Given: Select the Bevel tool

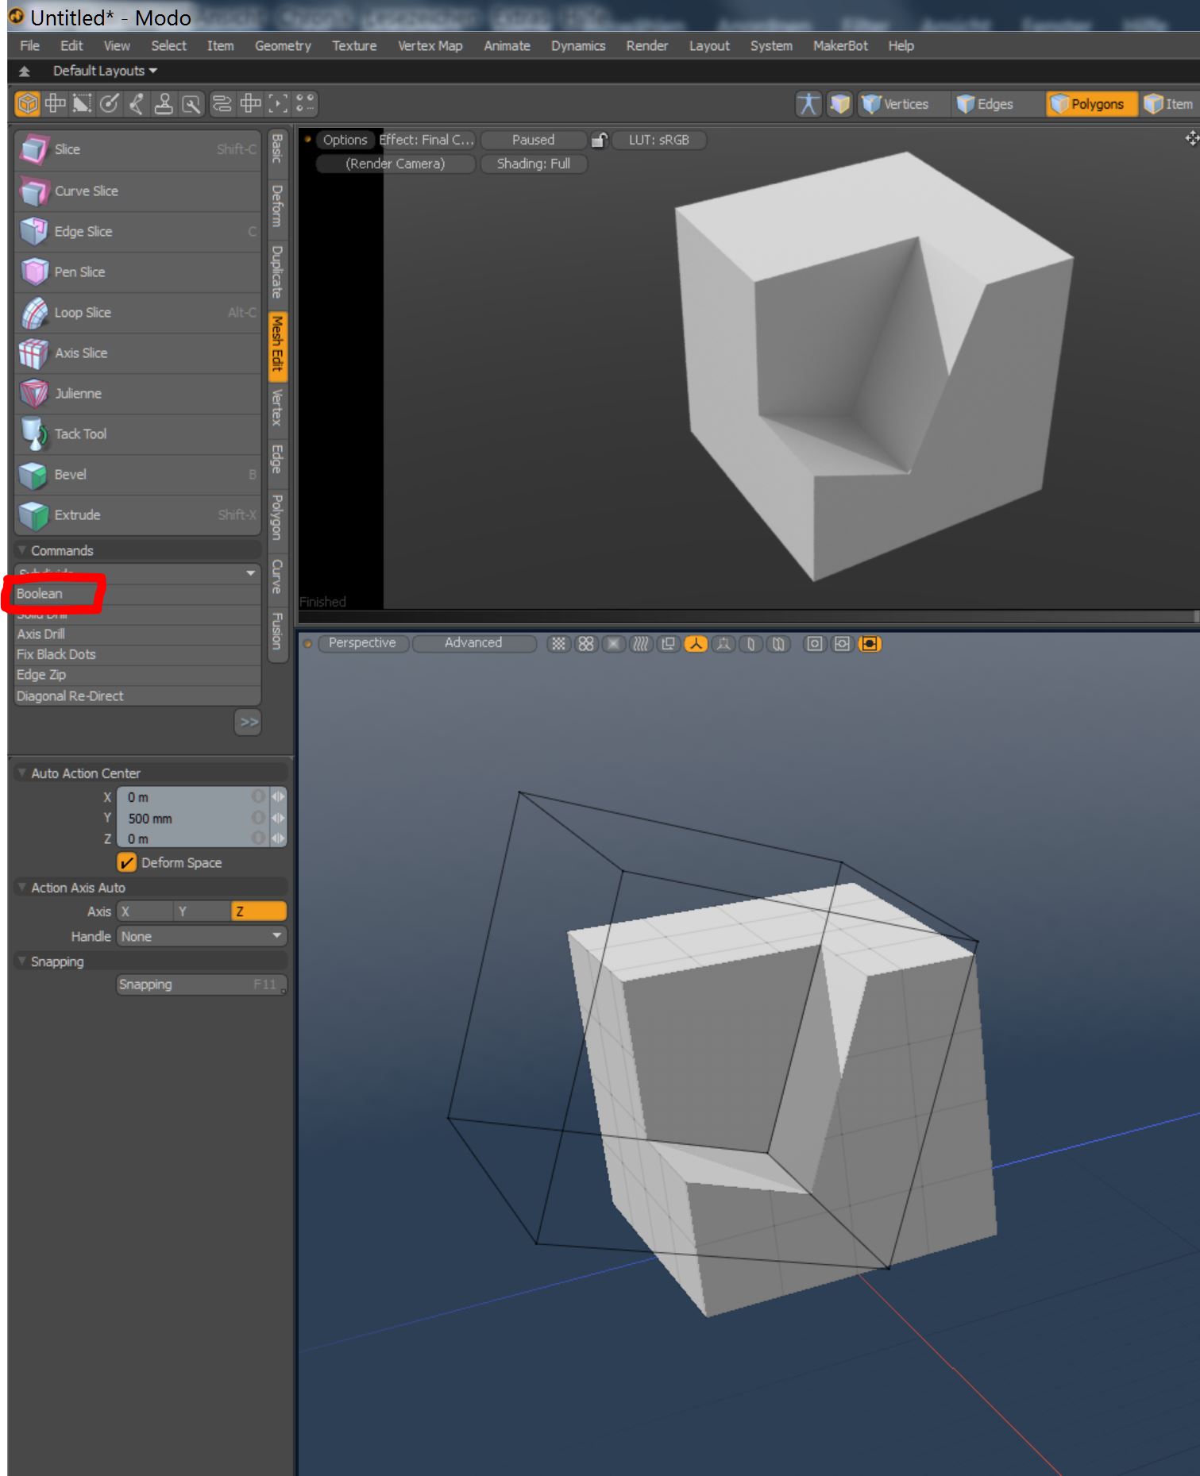Looking at the screenshot, I should coord(137,475).
